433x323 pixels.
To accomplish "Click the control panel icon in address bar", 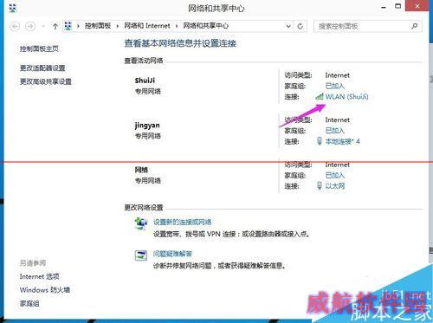I will 68,26.
